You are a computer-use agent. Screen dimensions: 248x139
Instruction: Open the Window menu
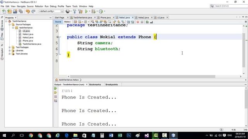click(83, 6)
